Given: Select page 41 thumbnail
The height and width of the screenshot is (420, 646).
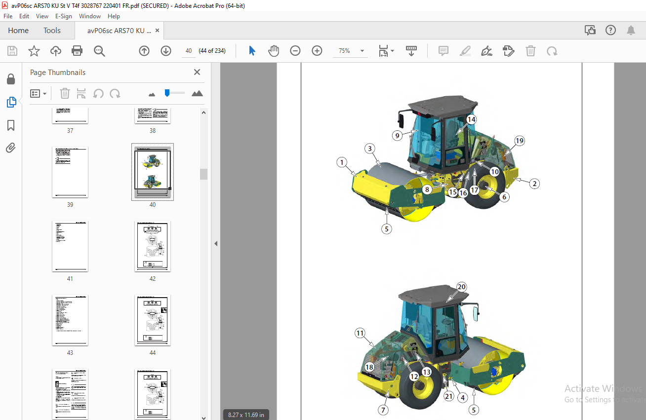Looking at the screenshot, I should click(70, 246).
